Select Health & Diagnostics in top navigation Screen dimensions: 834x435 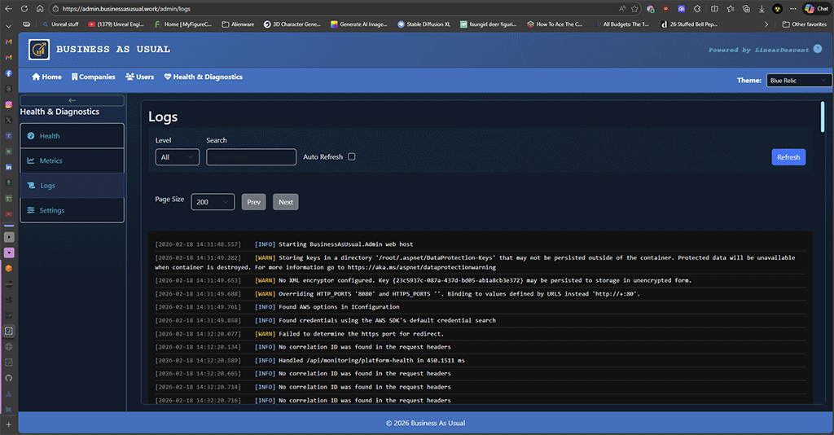click(x=203, y=77)
